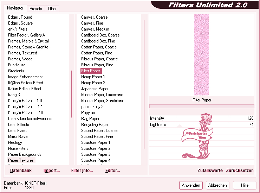This screenshot has width=260, height=193.
Task: Select Noise Filters category
Action: tap(18, 148)
